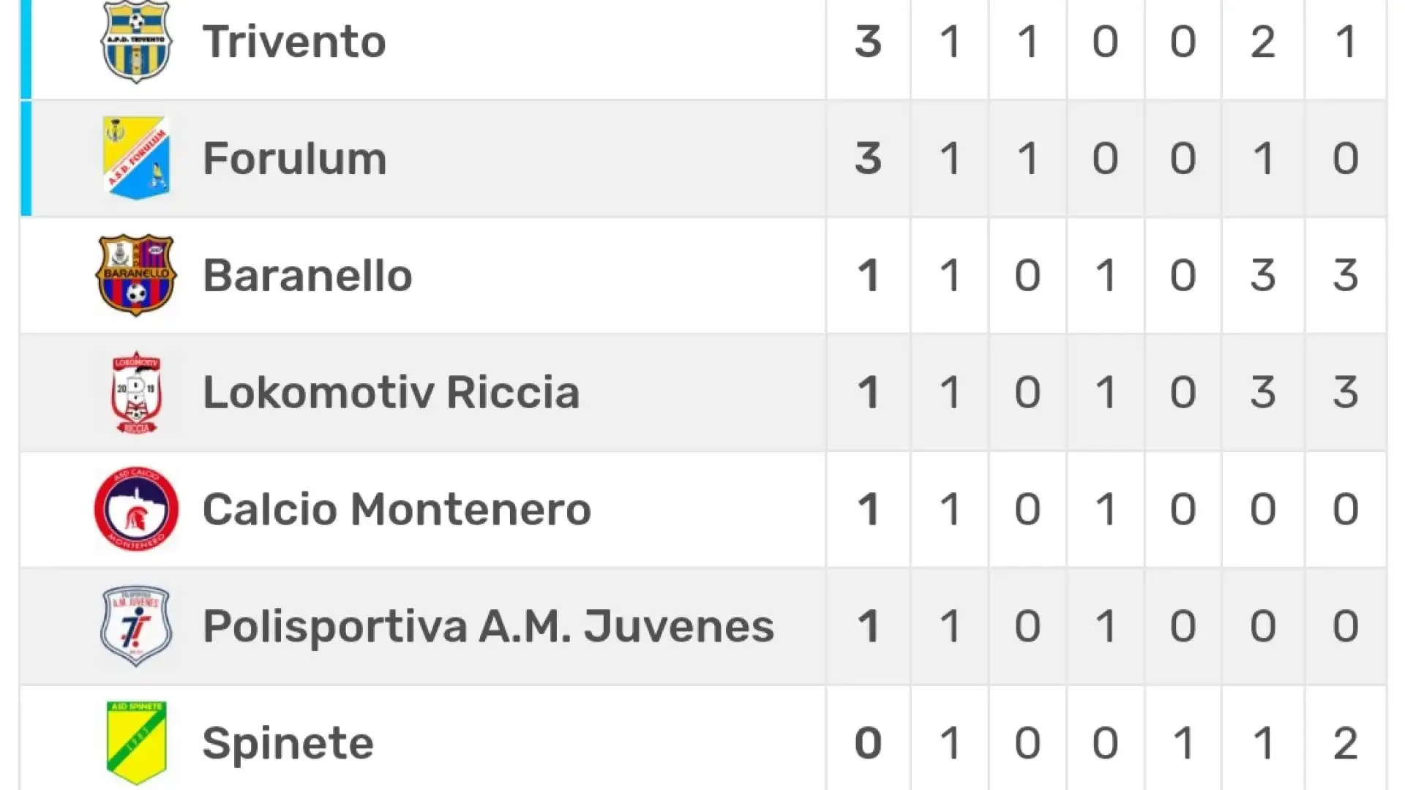1405x790 pixels.
Task: Open the Baranello team page link
Action: tap(307, 275)
